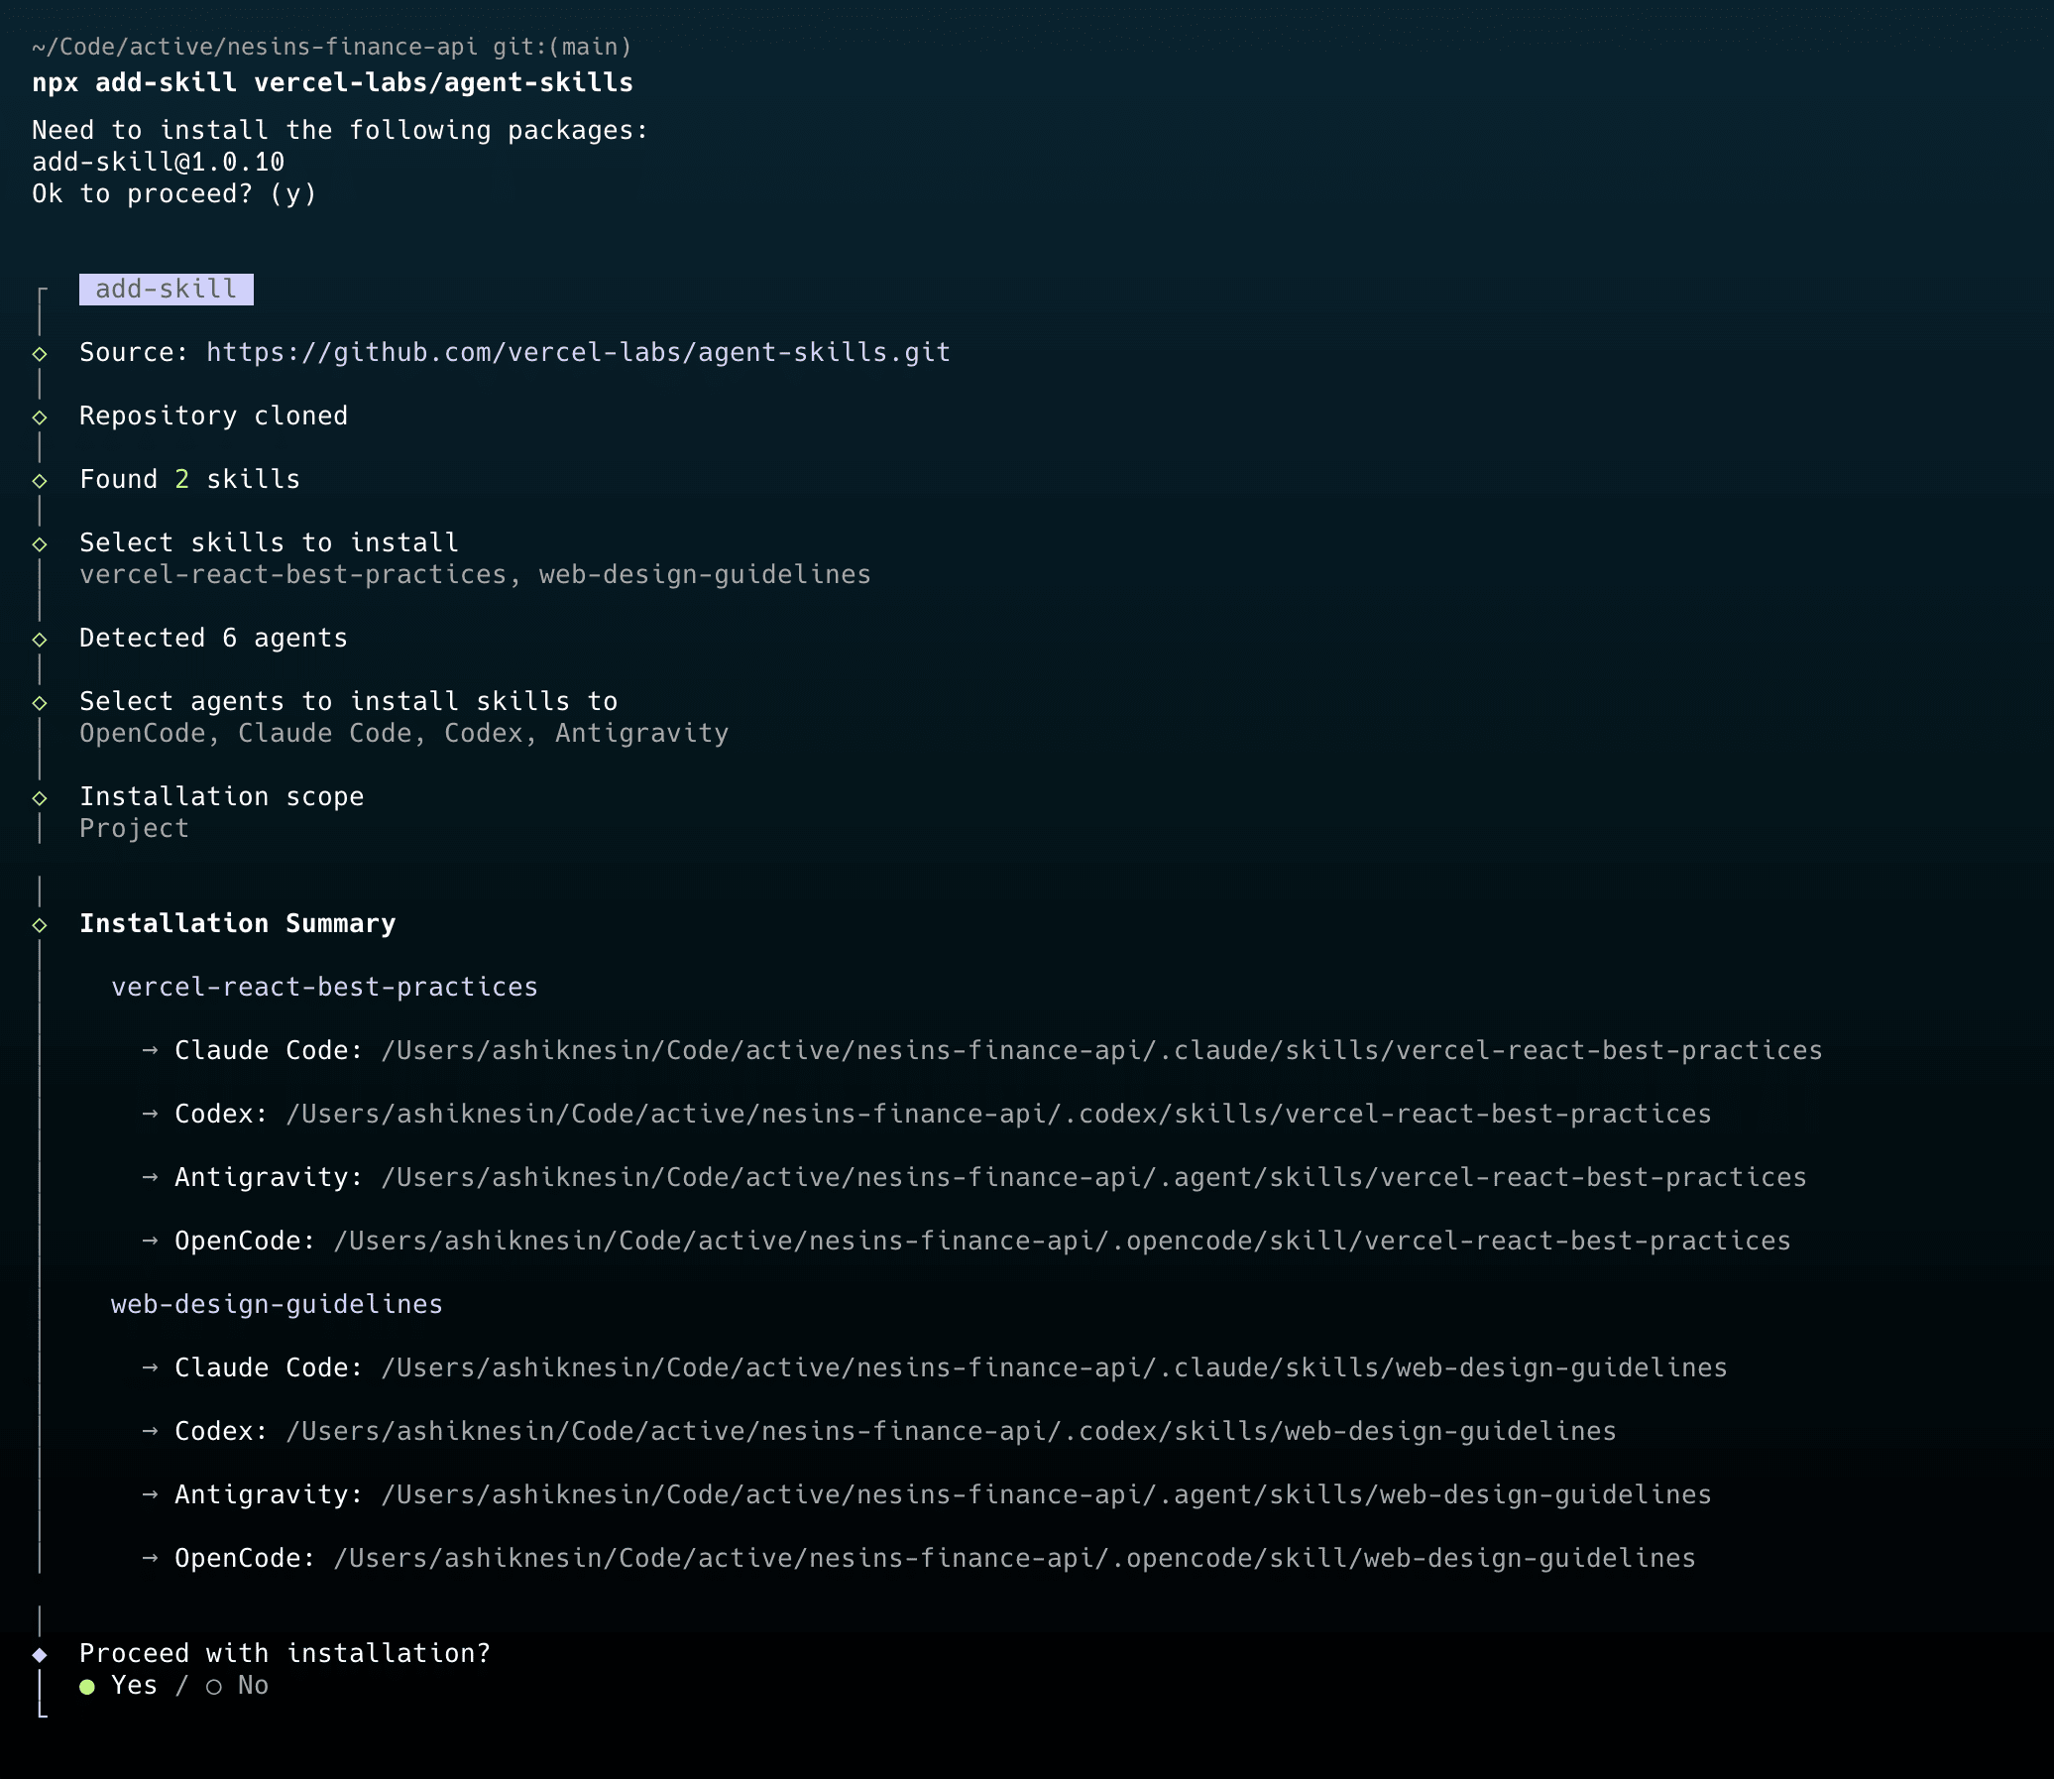Viewport: 2054px width, 1779px height.
Task: Select the No radio option
Action: (x=252, y=1686)
